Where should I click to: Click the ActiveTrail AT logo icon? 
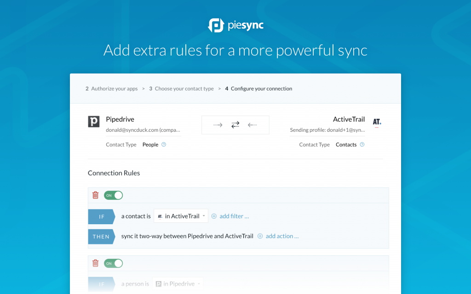377,122
